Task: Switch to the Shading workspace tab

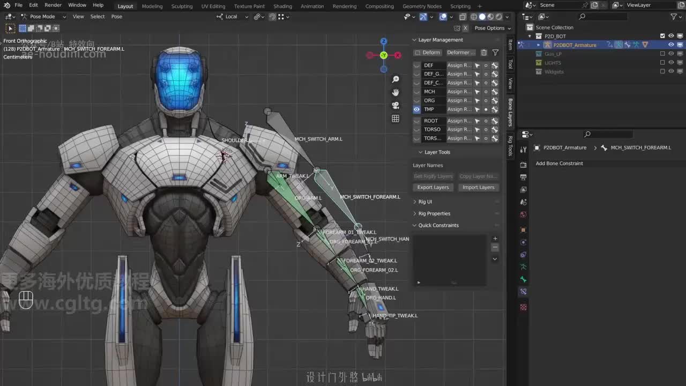Action: coord(282,6)
